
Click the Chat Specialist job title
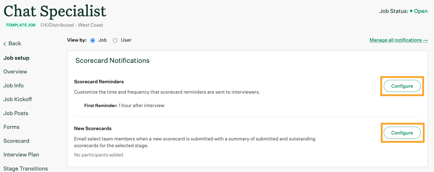click(55, 11)
